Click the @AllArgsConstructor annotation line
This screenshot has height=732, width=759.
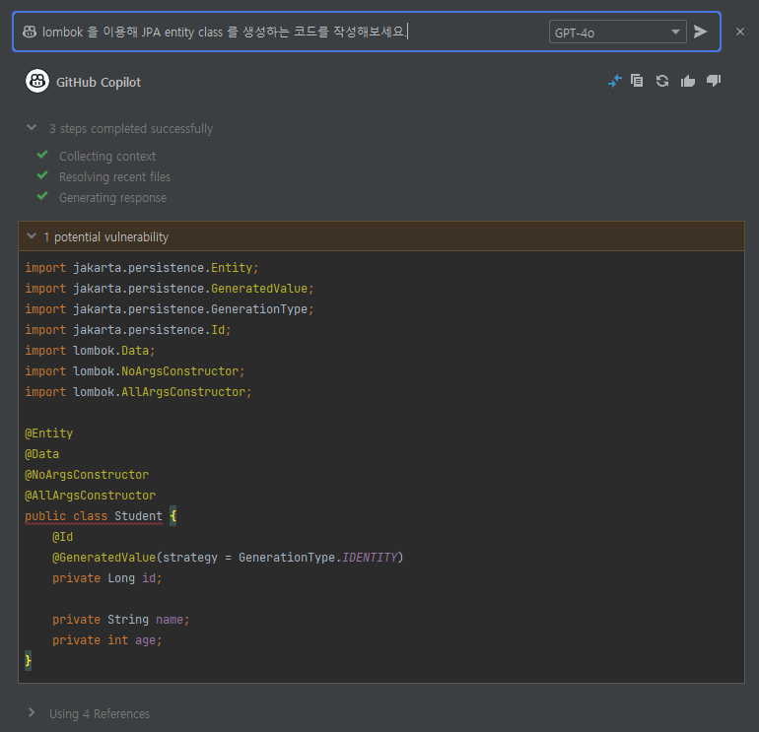[x=91, y=496]
